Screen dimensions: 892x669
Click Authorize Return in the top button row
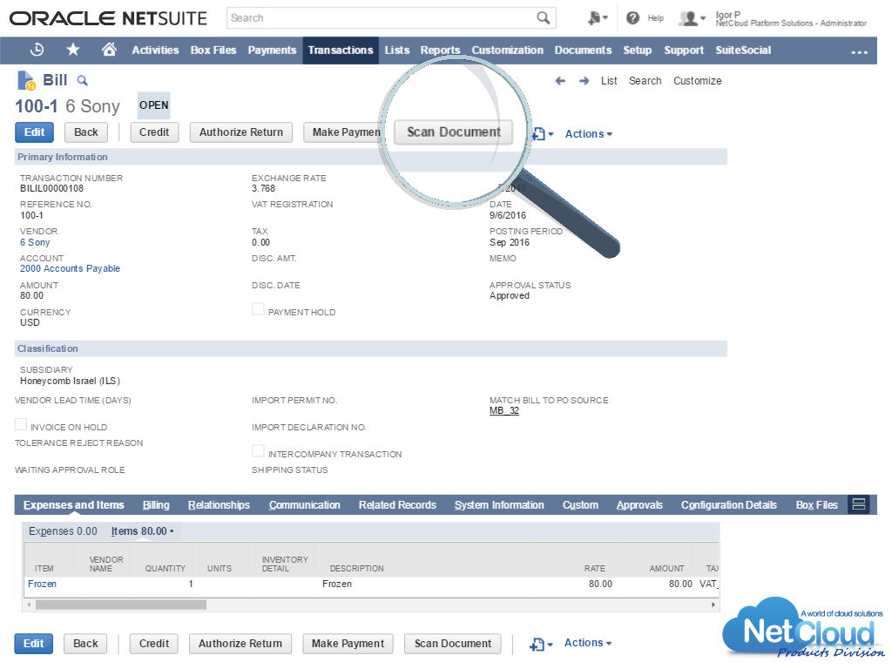240,132
